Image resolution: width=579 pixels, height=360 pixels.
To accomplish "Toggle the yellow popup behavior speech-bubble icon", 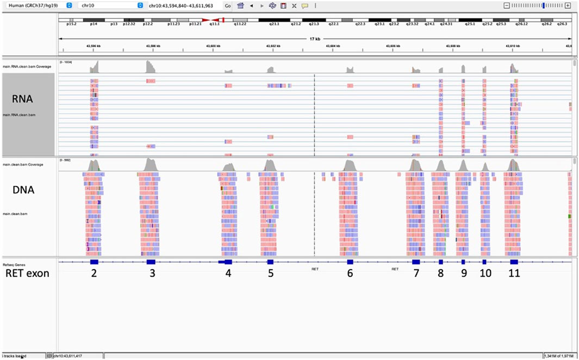I will pos(304,6).
